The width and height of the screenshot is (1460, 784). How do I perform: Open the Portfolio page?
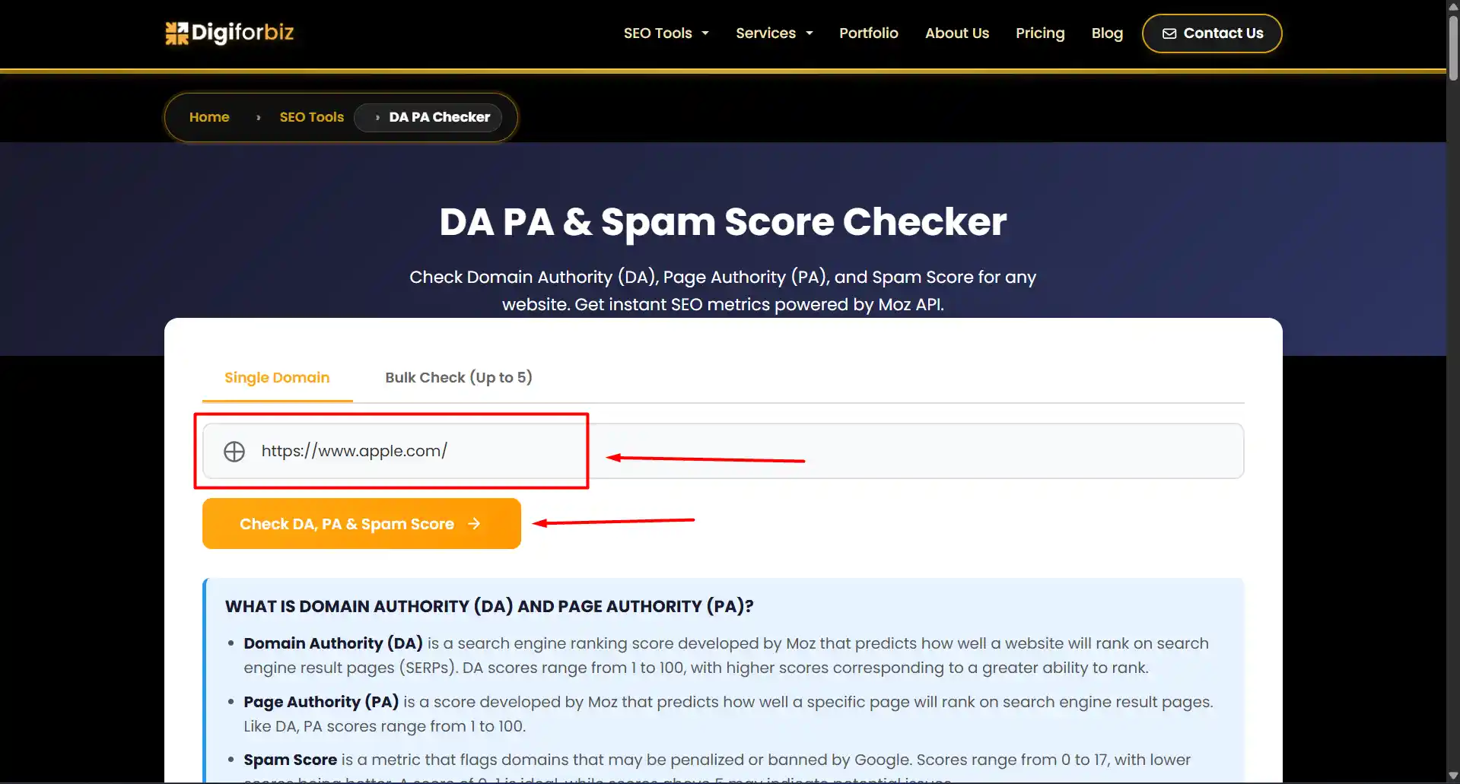click(868, 33)
